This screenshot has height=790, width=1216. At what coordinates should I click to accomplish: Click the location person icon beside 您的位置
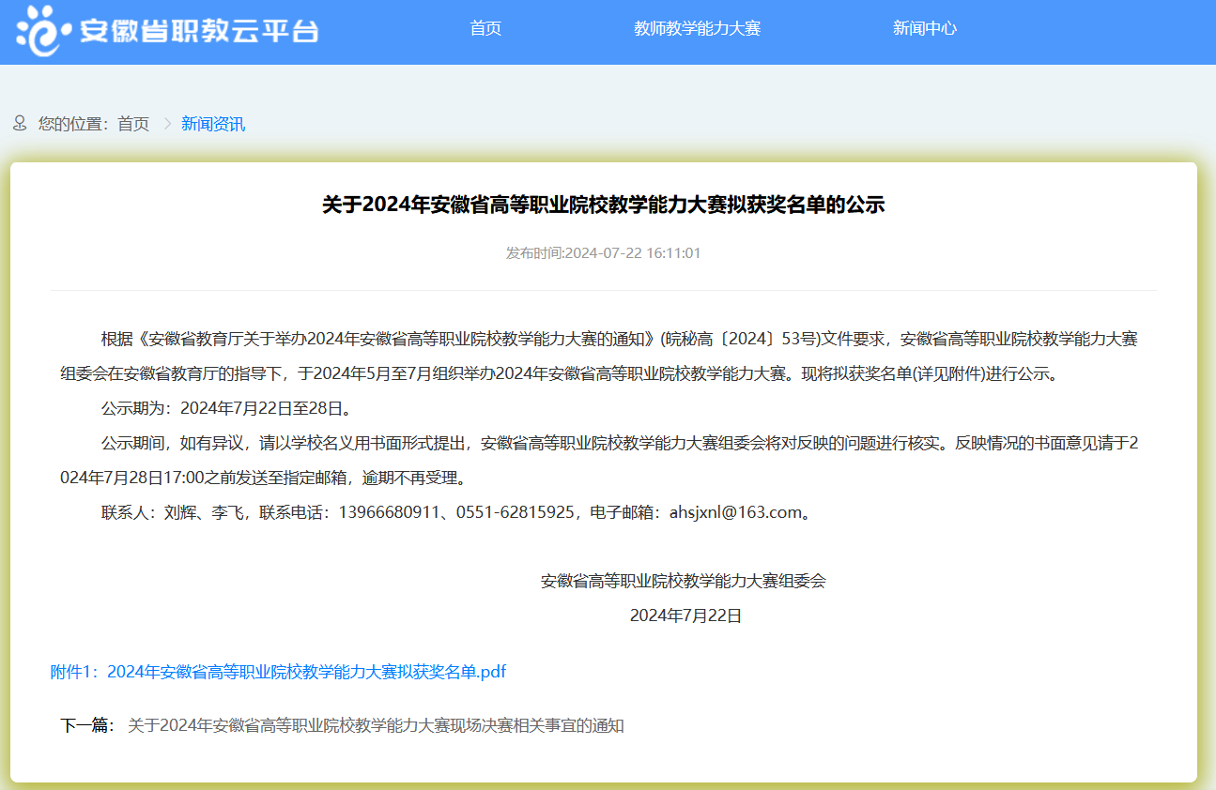tap(20, 123)
